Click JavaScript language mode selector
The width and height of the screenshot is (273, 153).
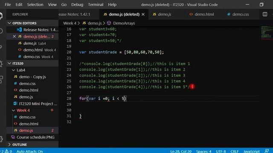click(251, 151)
